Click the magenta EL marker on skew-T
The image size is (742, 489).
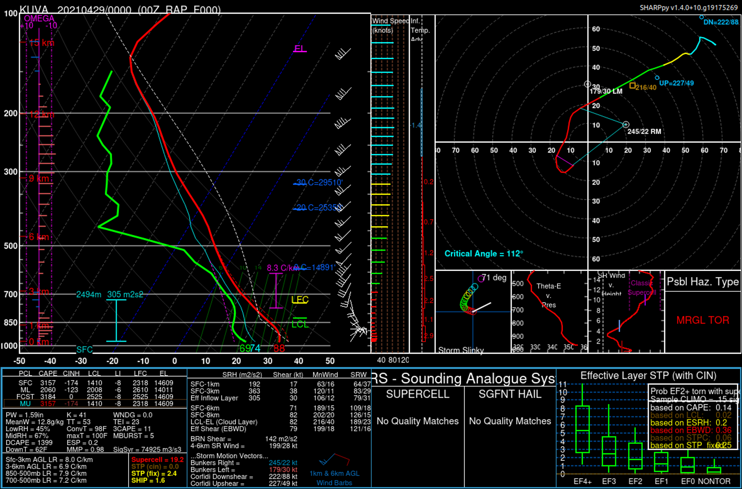(x=299, y=49)
